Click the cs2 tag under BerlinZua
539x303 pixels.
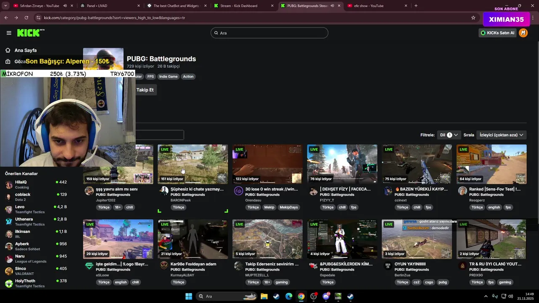click(416, 282)
